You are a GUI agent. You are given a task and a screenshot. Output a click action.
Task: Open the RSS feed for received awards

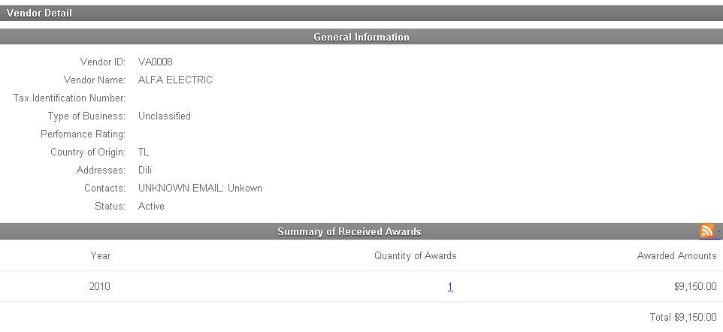(x=706, y=231)
